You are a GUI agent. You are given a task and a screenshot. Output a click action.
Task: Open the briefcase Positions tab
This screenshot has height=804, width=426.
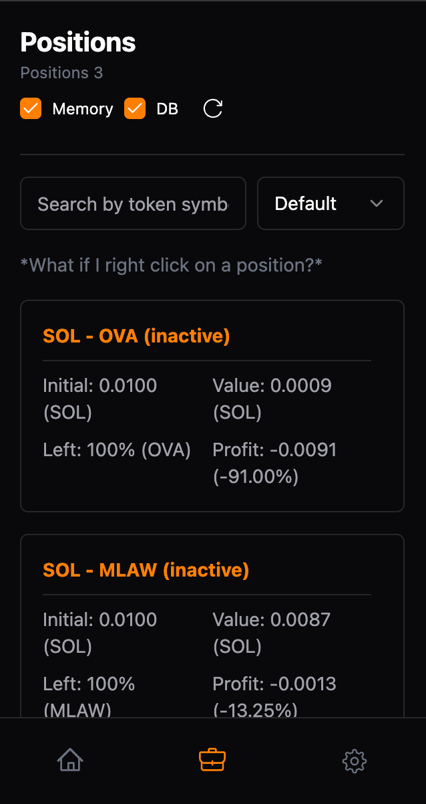[x=212, y=760]
